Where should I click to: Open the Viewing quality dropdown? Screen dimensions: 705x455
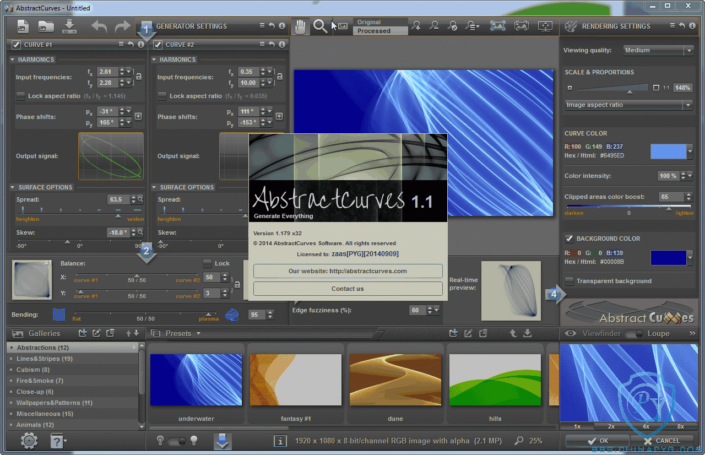pos(658,50)
